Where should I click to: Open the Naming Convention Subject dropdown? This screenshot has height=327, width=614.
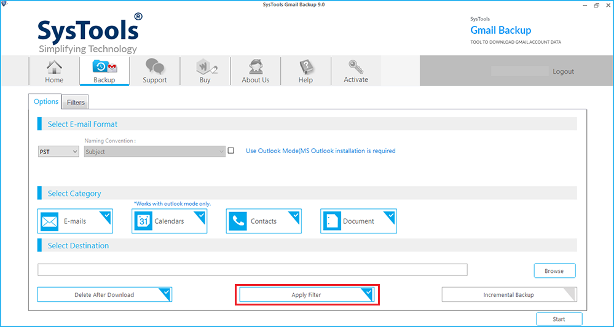pyautogui.click(x=155, y=152)
